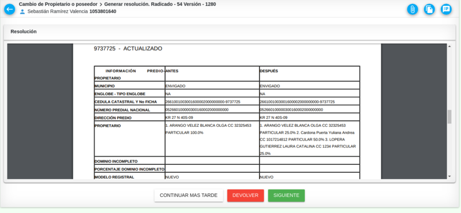Image resolution: width=461 pixels, height=213 pixels.
Task: Click predial number value in ANTES column
Action: (x=197, y=110)
